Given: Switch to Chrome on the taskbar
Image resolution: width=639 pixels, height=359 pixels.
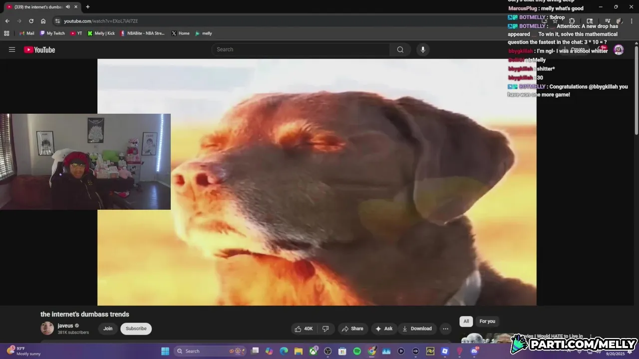Looking at the screenshot, I should pos(372,351).
